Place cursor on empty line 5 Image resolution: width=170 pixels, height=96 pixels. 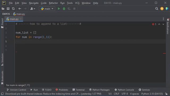coord(90,42)
